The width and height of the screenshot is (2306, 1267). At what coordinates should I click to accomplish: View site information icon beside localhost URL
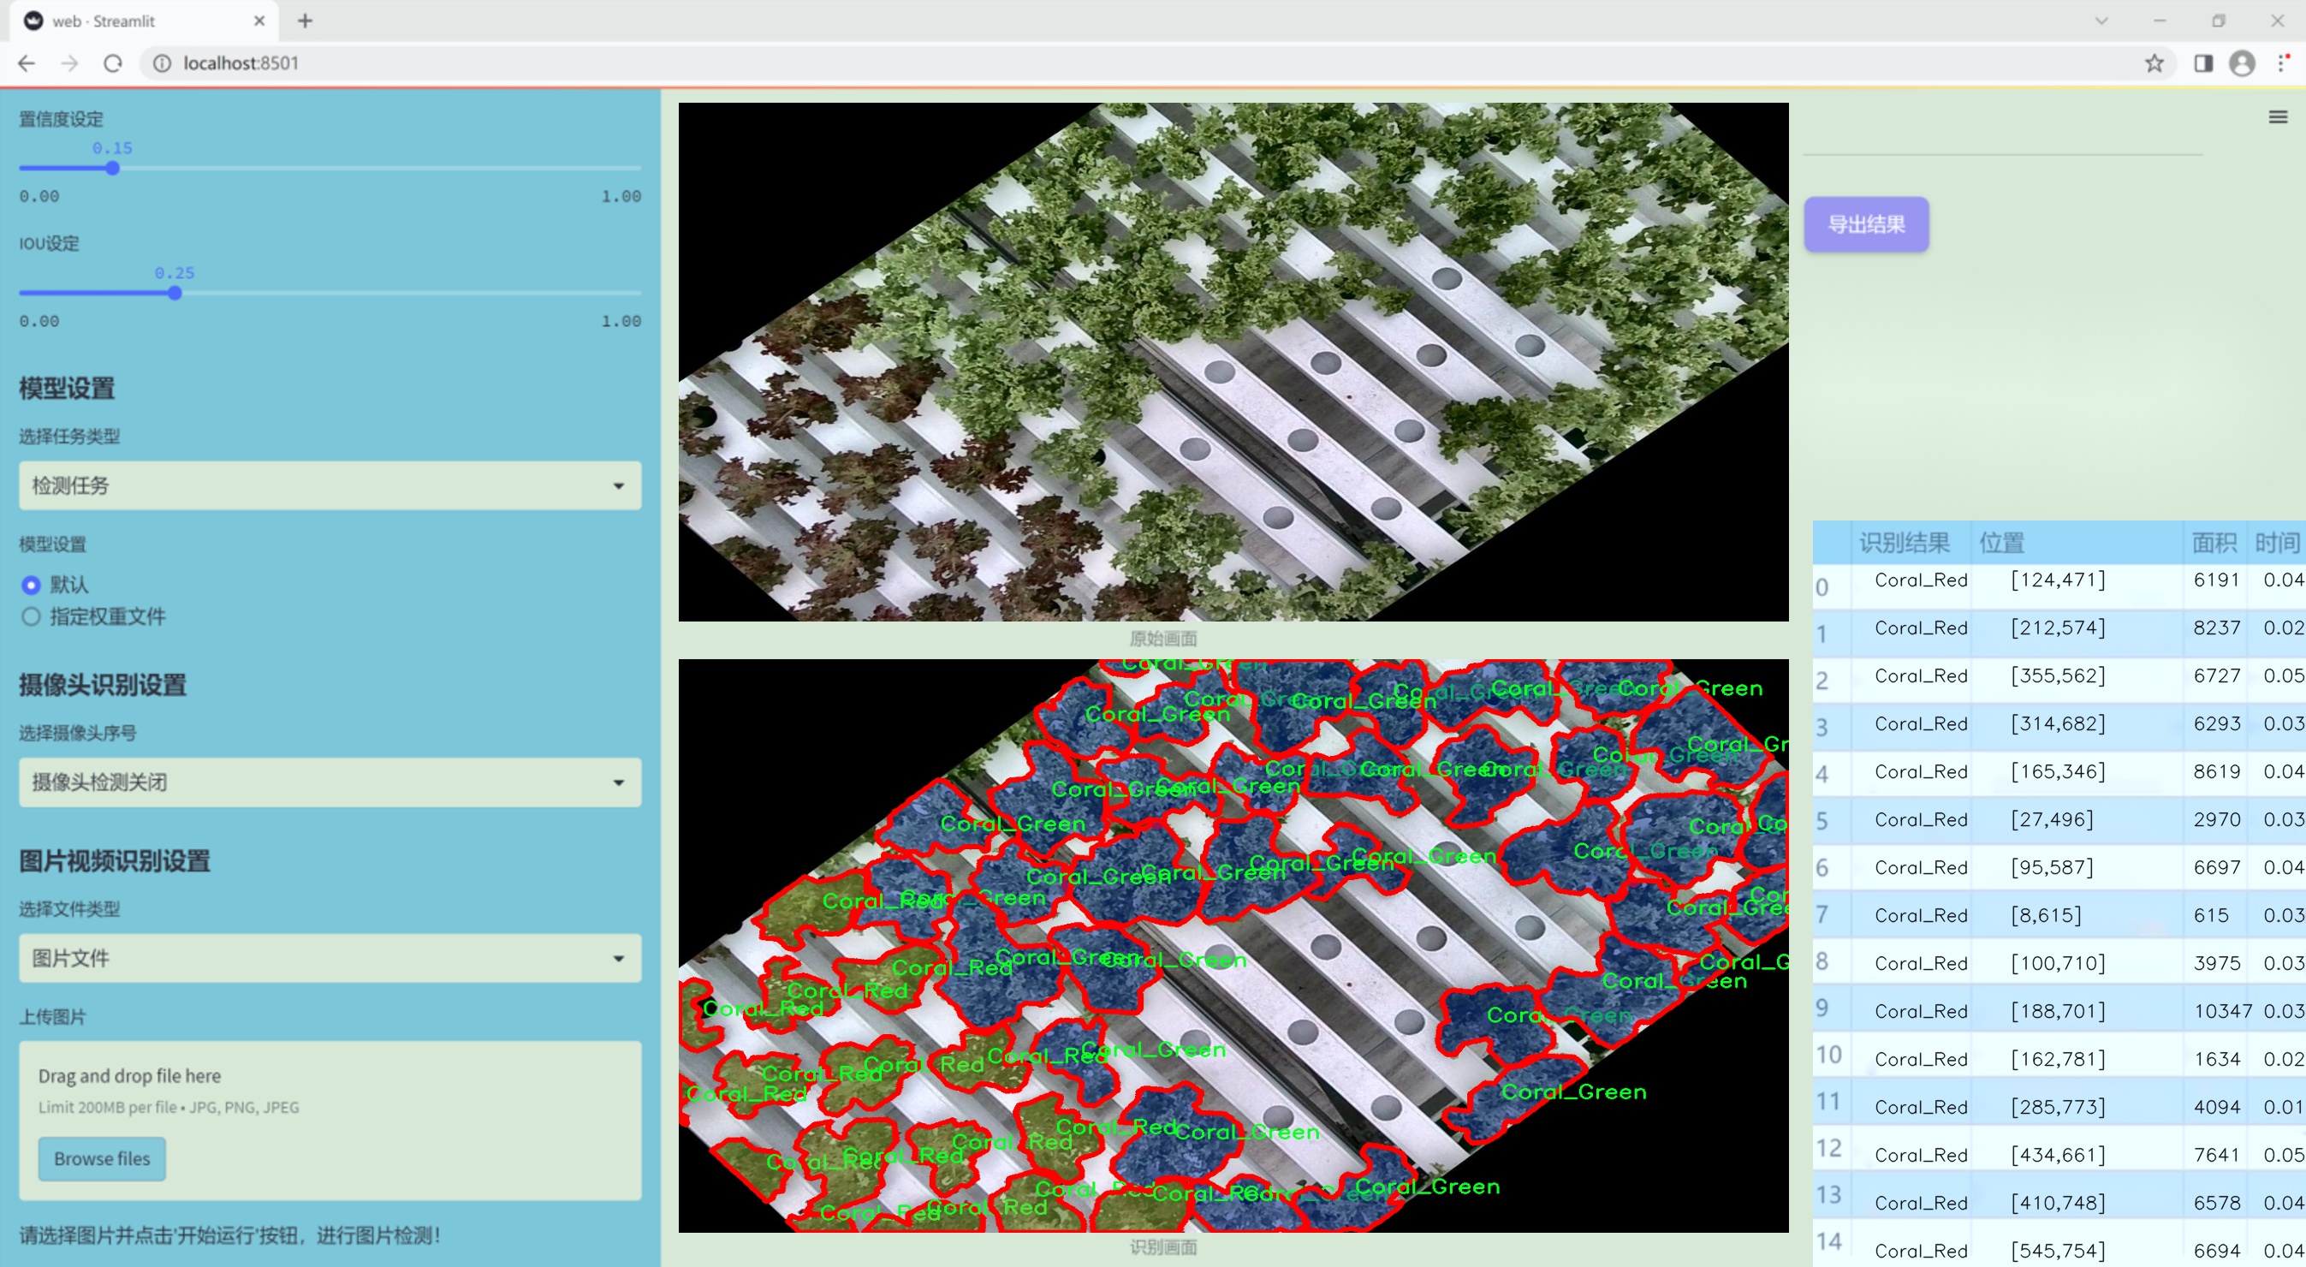click(162, 63)
